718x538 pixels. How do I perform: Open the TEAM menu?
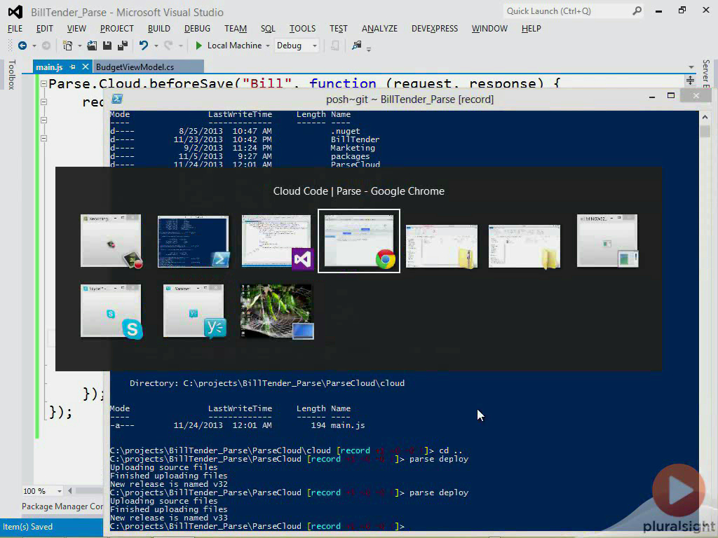pyautogui.click(x=236, y=28)
